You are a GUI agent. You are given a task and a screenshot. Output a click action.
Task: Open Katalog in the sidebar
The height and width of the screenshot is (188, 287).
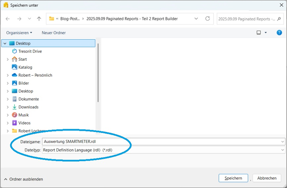coord(25,67)
